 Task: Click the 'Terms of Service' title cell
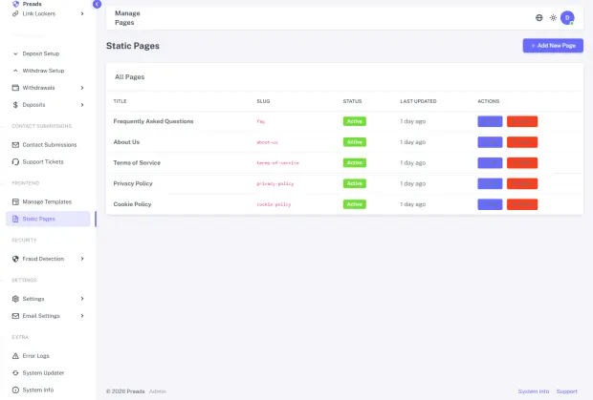coord(137,163)
